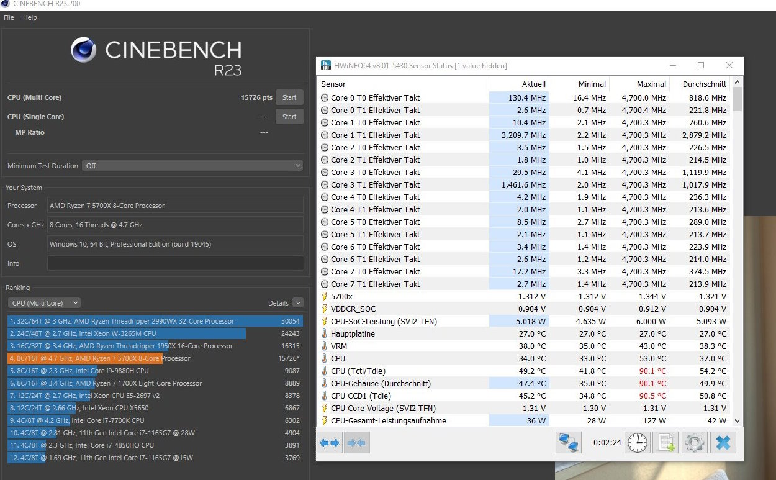This screenshot has width=776, height=480.
Task: Click the Minimal column header
Action: 579,84
